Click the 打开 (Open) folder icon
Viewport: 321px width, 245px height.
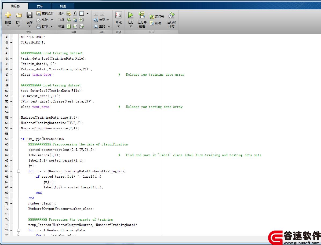[x=19, y=15]
